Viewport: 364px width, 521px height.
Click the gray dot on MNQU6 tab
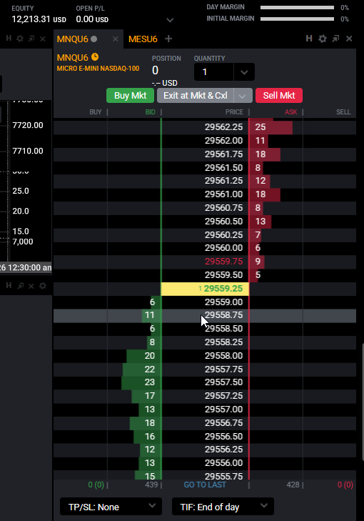94,39
